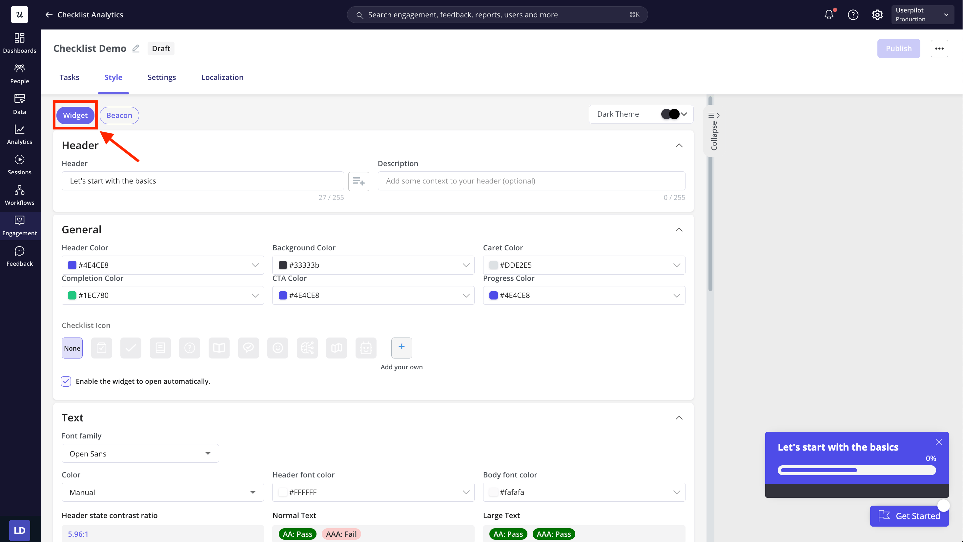
Task: Select the chat bubble check checklist icon
Action: point(248,348)
